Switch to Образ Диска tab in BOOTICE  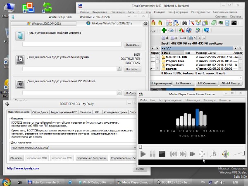point(40,112)
